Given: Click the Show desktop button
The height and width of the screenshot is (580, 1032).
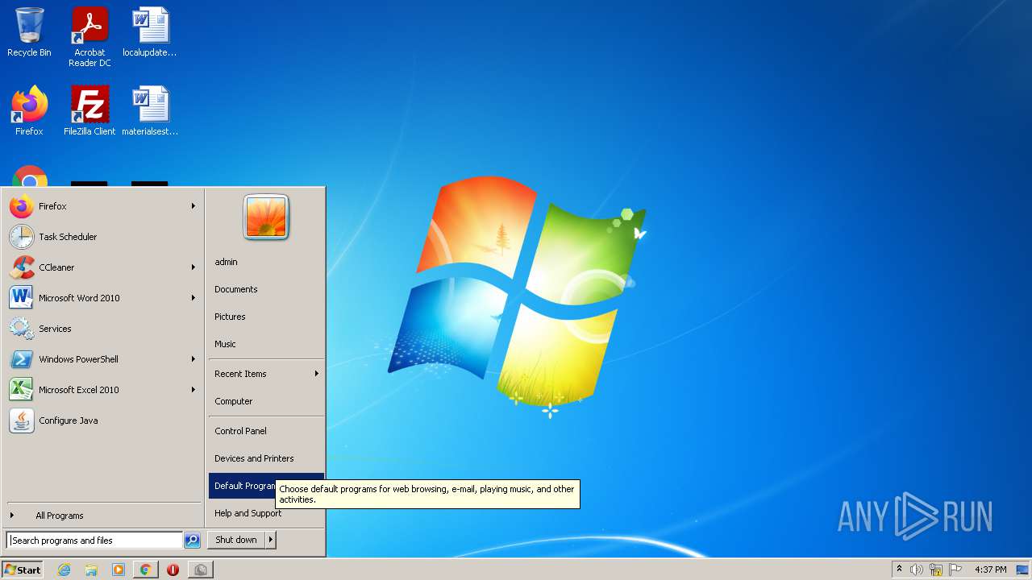Looking at the screenshot, I should (x=1022, y=570).
